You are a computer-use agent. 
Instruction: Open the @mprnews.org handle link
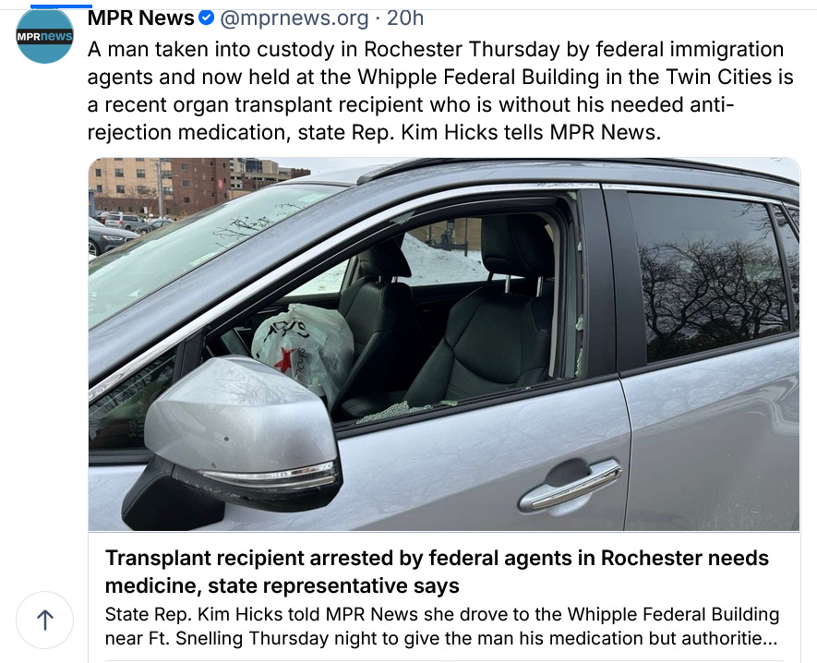294,18
